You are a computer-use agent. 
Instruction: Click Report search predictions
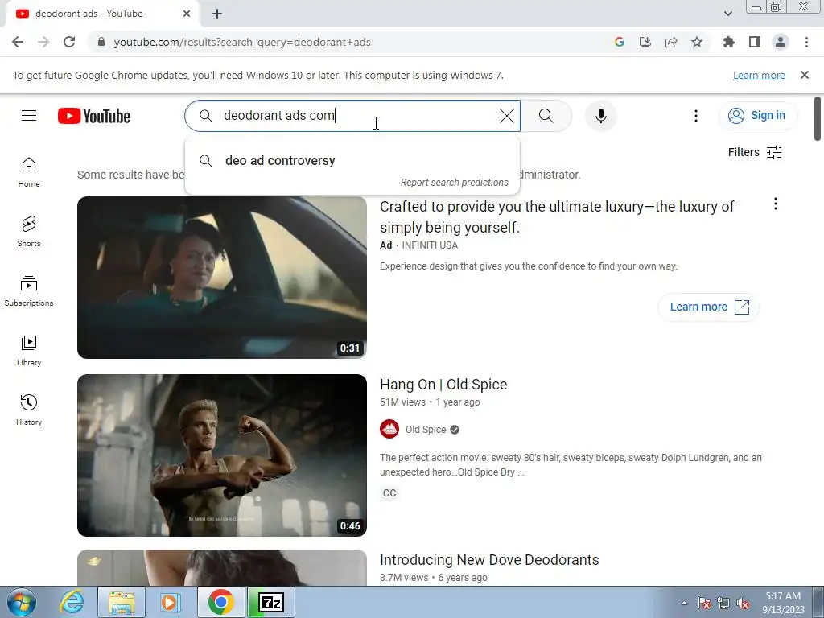click(454, 183)
